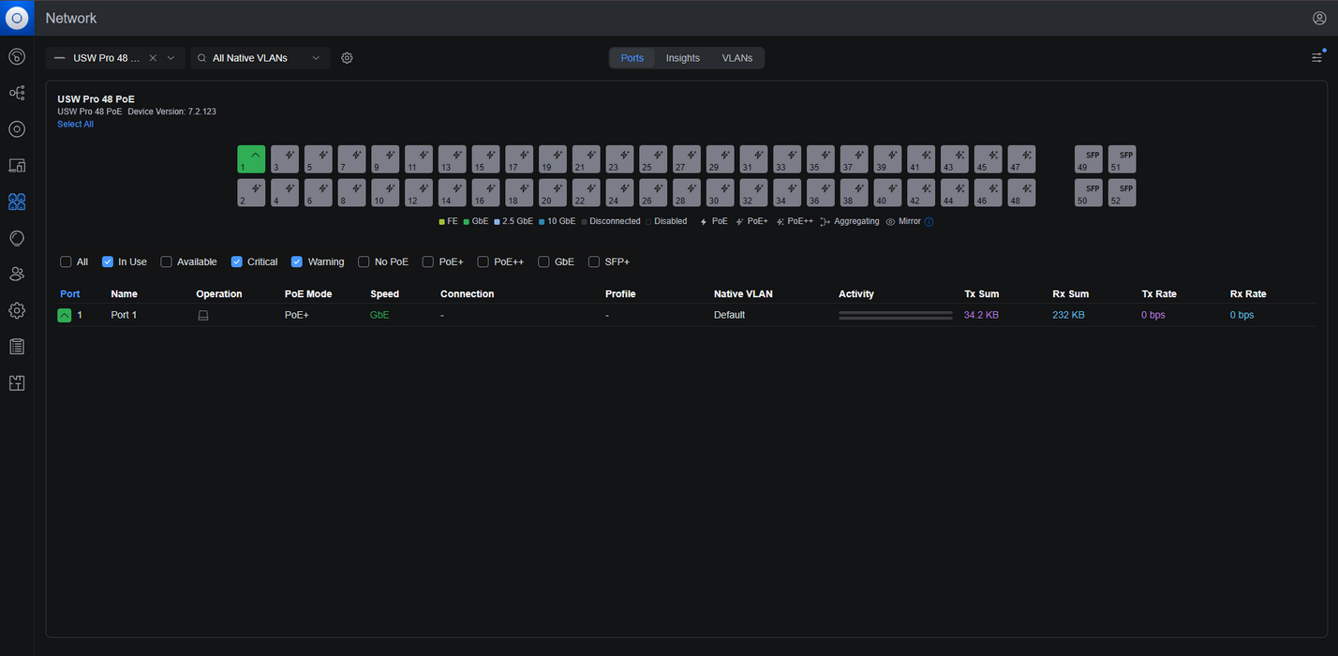Open the Innerspace sidebar icon

(x=17, y=382)
